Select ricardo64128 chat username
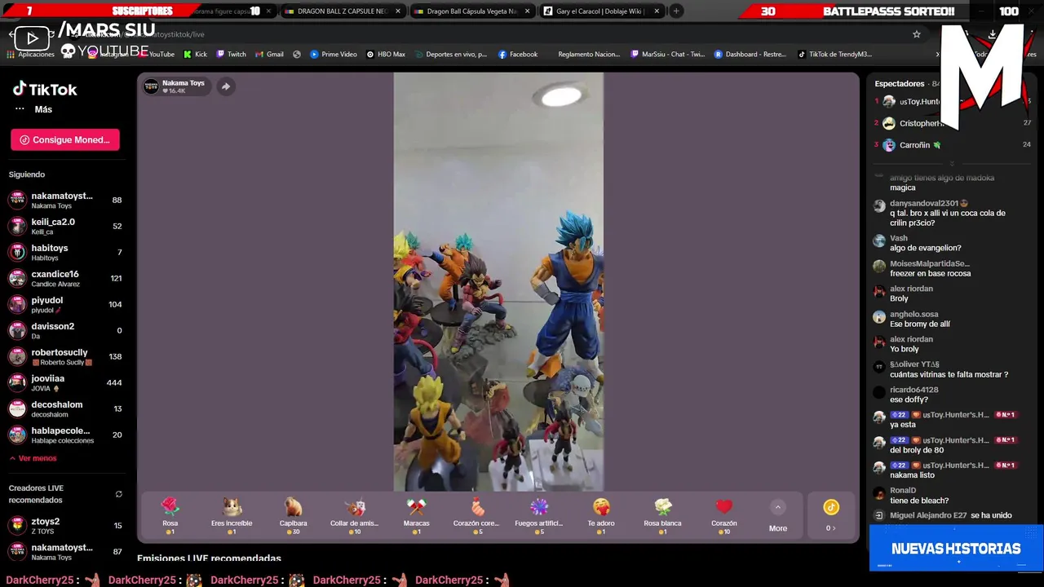Image resolution: width=1044 pixels, height=587 pixels. [x=913, y=390]
